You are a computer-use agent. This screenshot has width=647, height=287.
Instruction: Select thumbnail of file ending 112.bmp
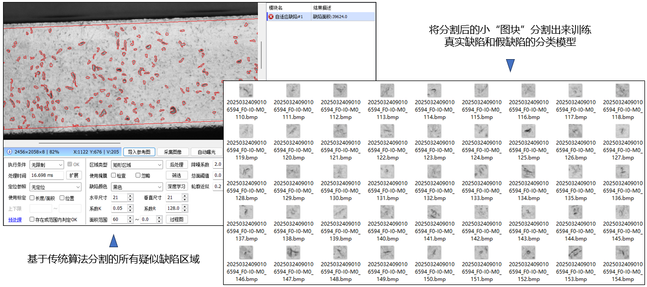[340, 91]
